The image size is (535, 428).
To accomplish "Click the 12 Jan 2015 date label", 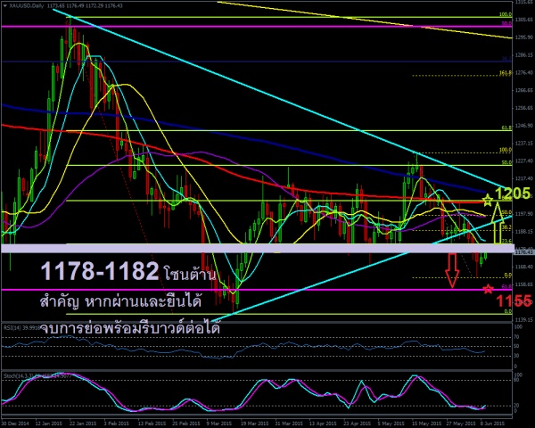I will pos(48,424).
